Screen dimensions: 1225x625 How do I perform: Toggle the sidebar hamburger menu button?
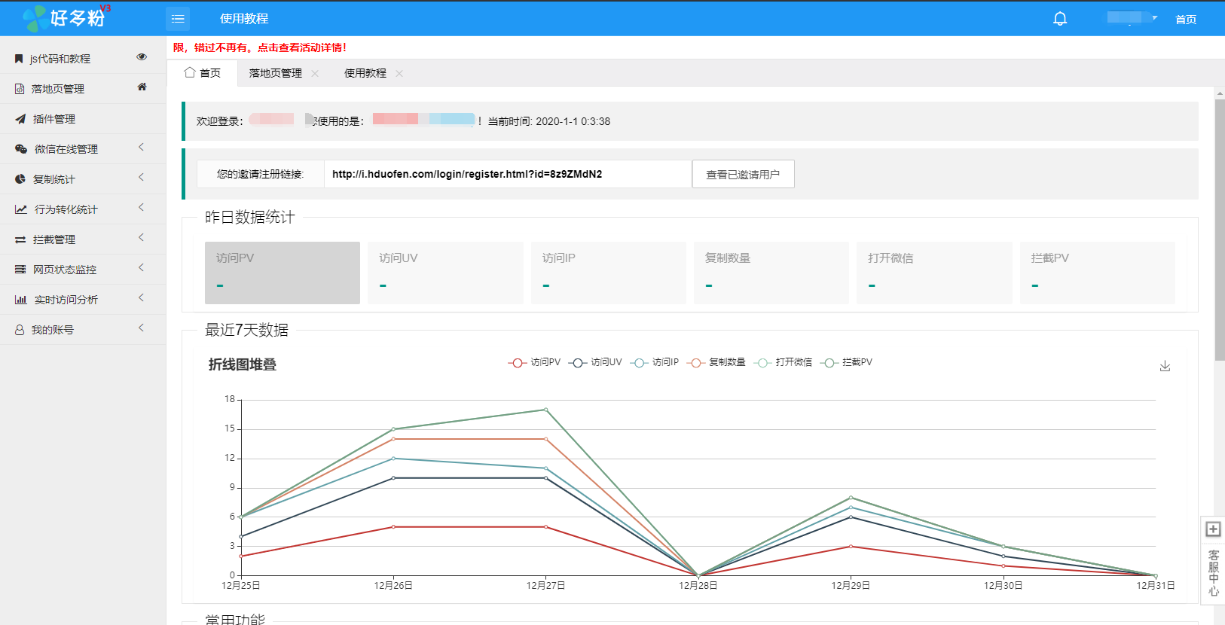pos(178,19)
